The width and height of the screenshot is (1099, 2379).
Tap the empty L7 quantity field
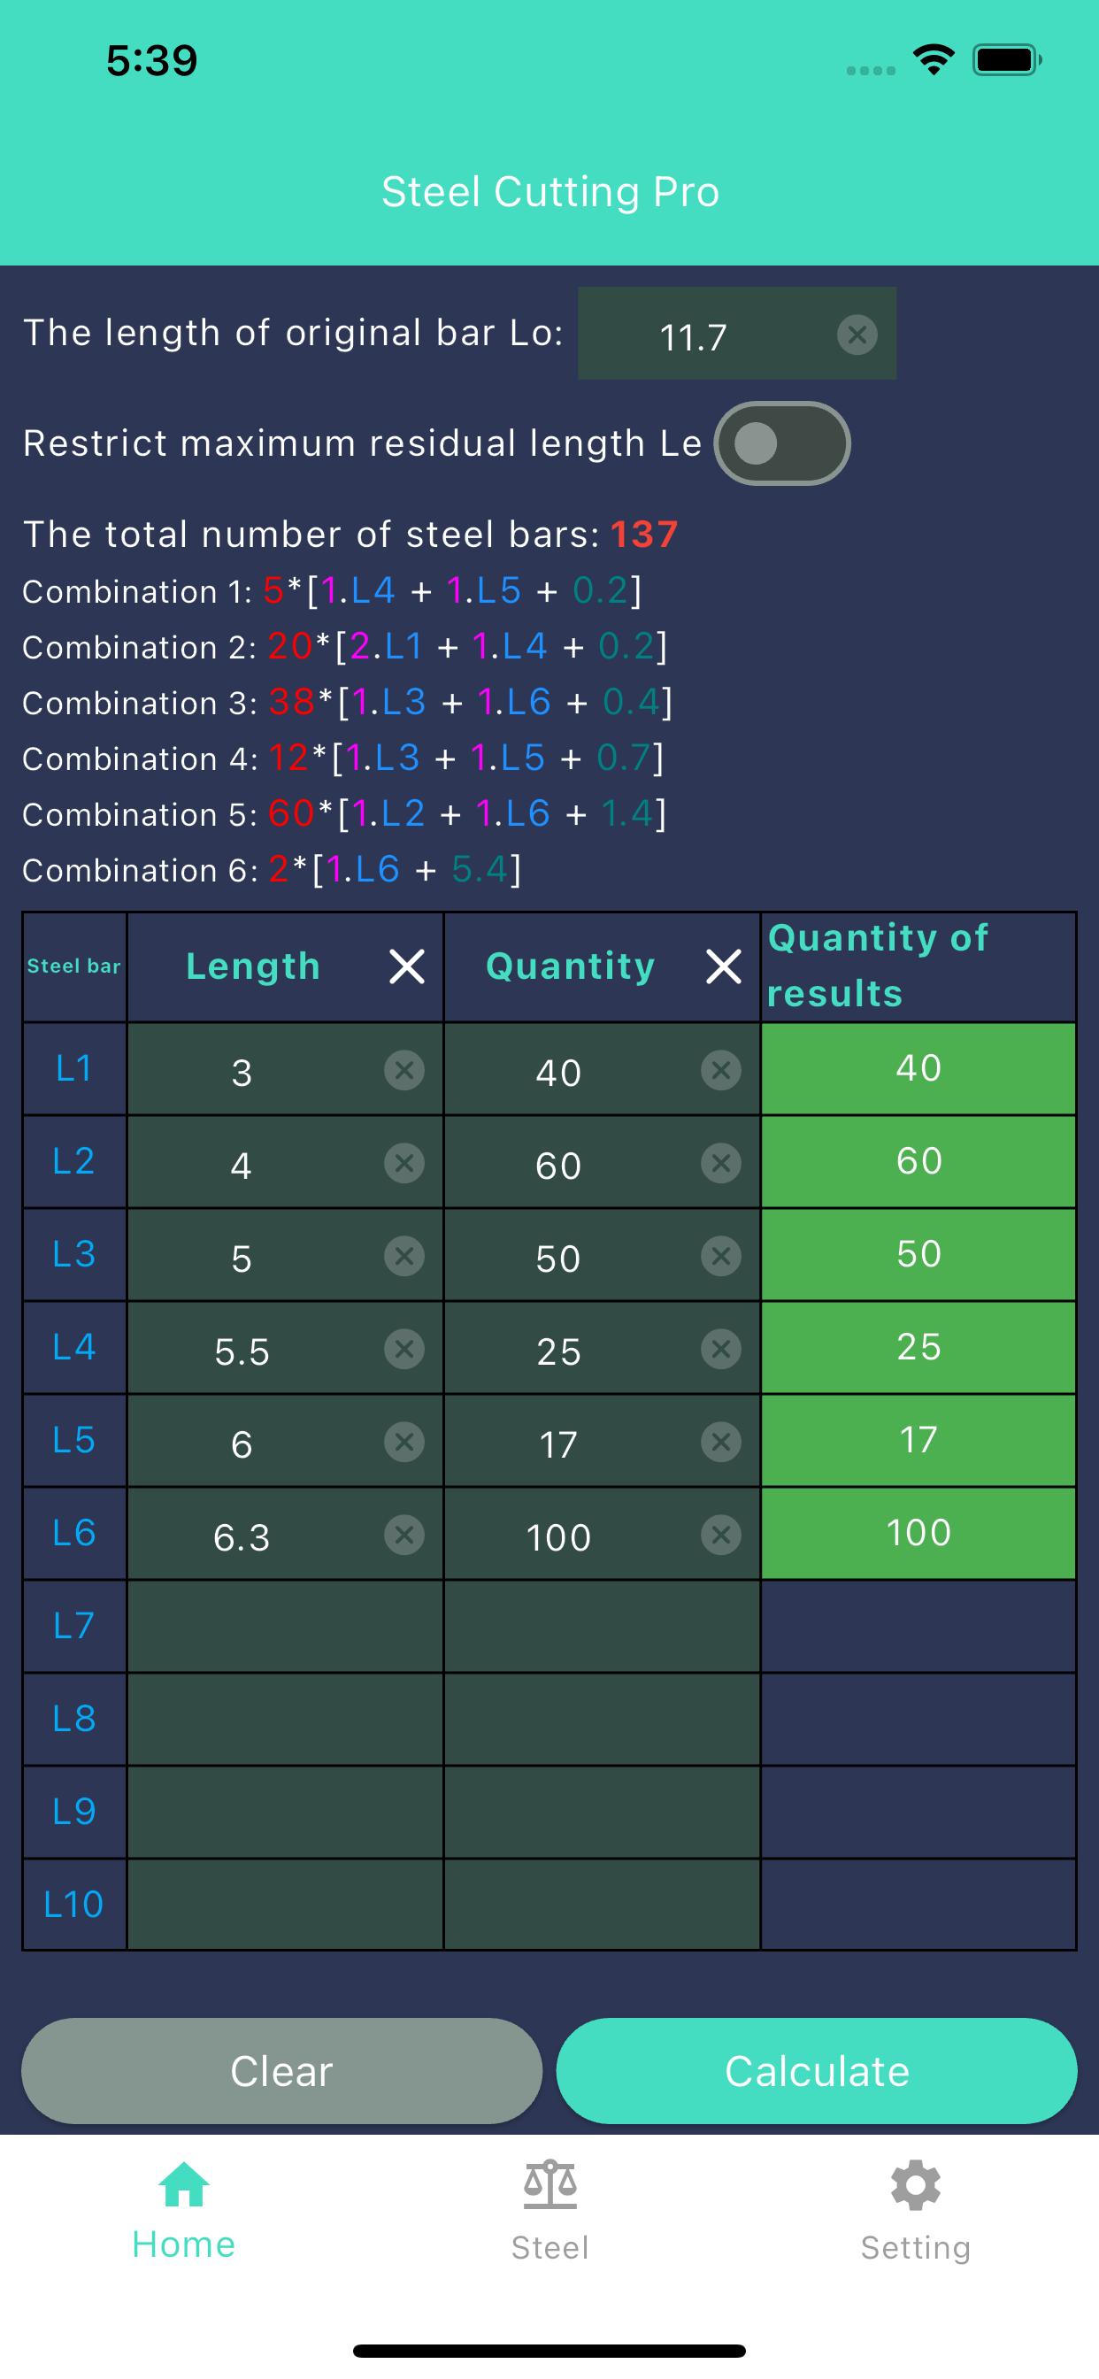pyautogui.click(x=602, y=1627)
